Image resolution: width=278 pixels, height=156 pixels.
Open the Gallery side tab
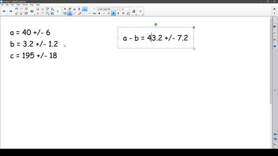[x=275, y=26]
